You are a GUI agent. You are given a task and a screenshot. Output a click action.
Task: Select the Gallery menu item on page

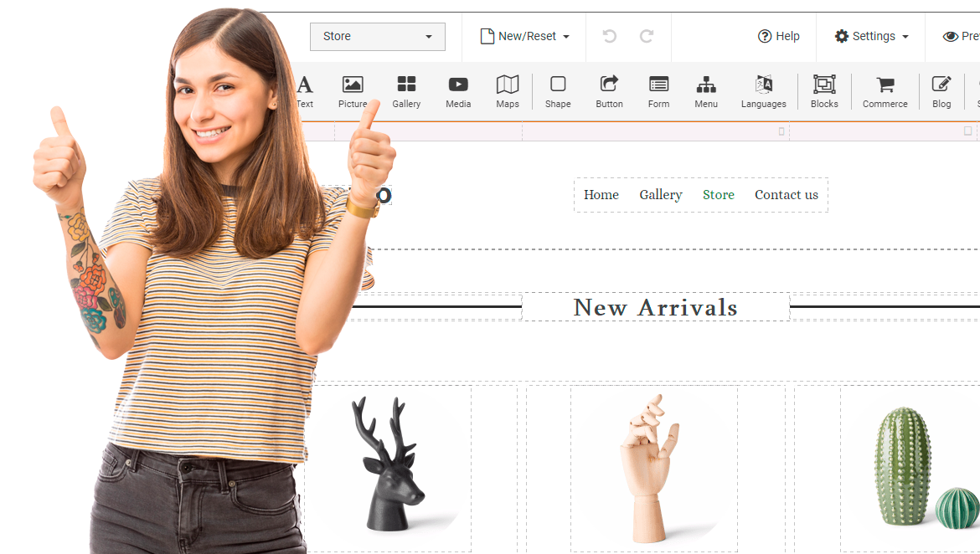click(661, 195)
